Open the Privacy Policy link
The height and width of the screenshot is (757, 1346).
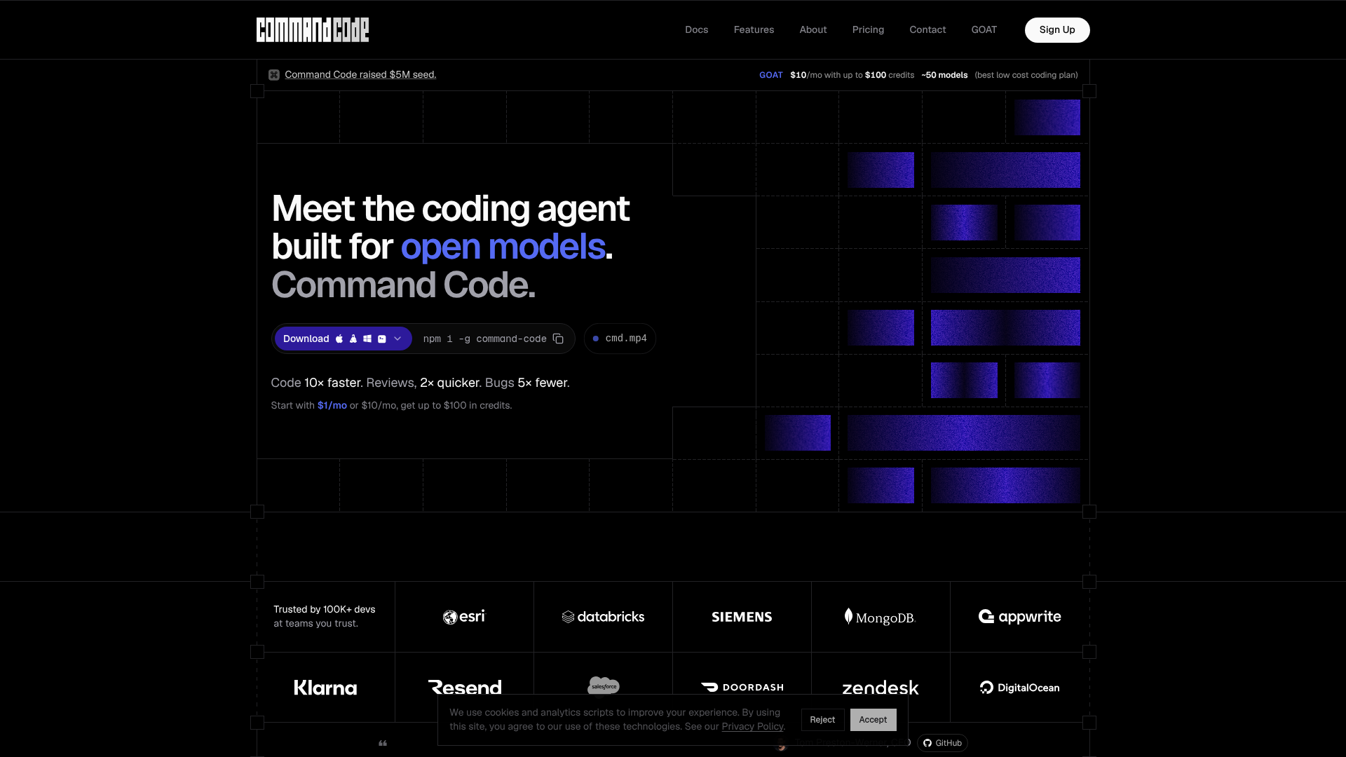pos(752,726)
